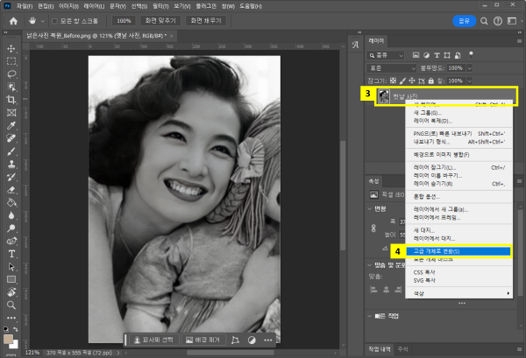Select the Zoom tool in toolbar
Image resolution: width=526 pixels, height=358 pixels.
[11, 304]
